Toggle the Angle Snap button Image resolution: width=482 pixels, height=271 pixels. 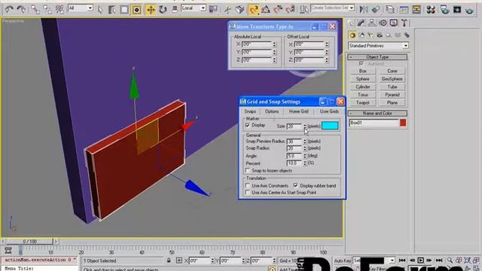(x=266, y=10)
